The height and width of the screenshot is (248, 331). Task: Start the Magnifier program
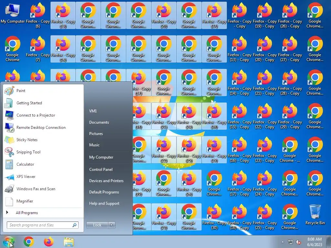[x=43, y=201]
